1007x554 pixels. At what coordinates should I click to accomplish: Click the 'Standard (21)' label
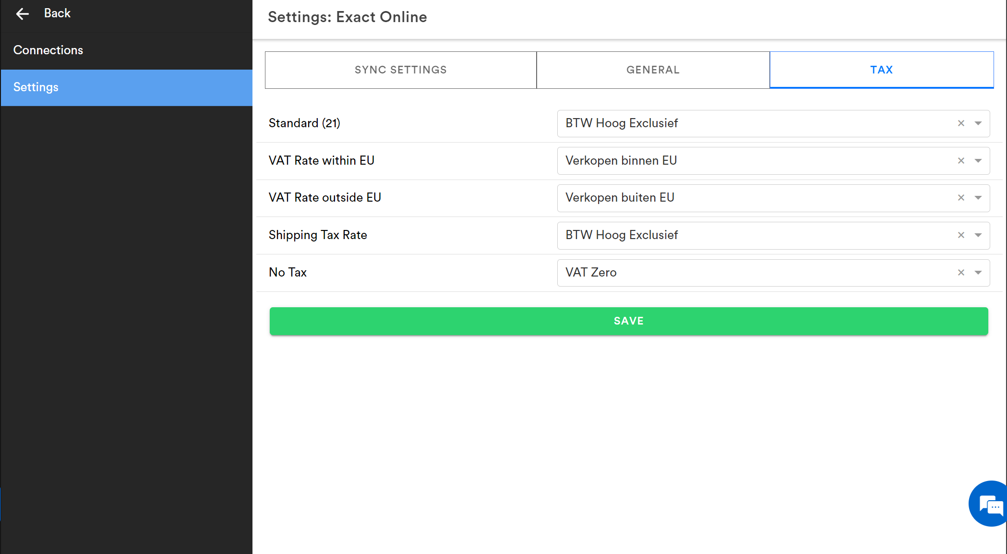(x=304, y=123)
